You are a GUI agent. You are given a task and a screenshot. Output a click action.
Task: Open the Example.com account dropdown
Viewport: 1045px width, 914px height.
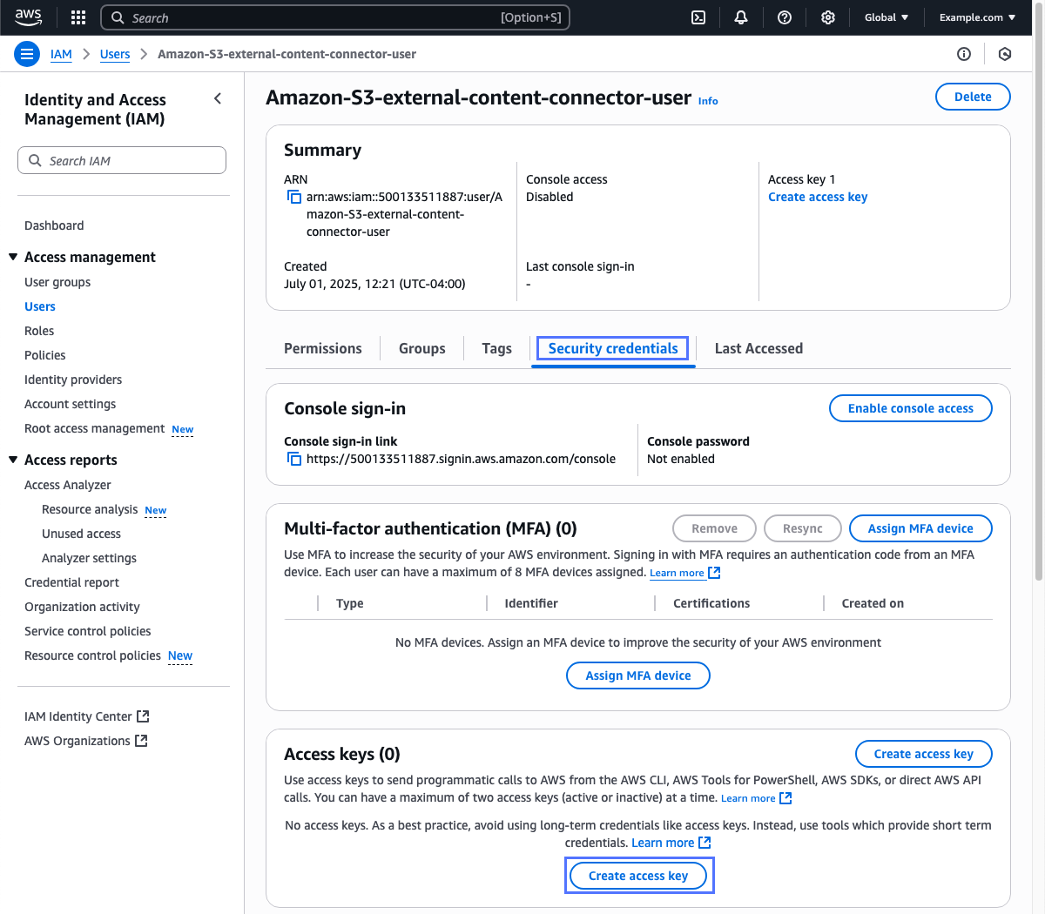[977, 17]
